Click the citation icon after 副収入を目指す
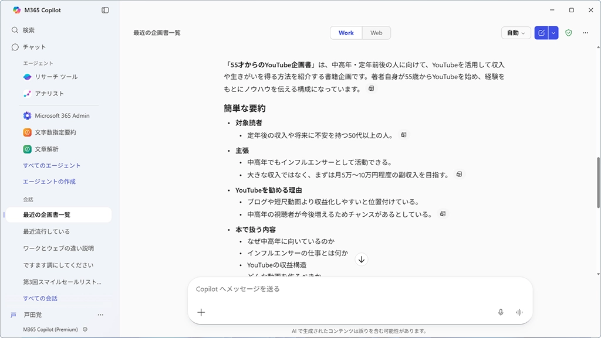This screenshot has height=338, width=601. pos(459,175)
